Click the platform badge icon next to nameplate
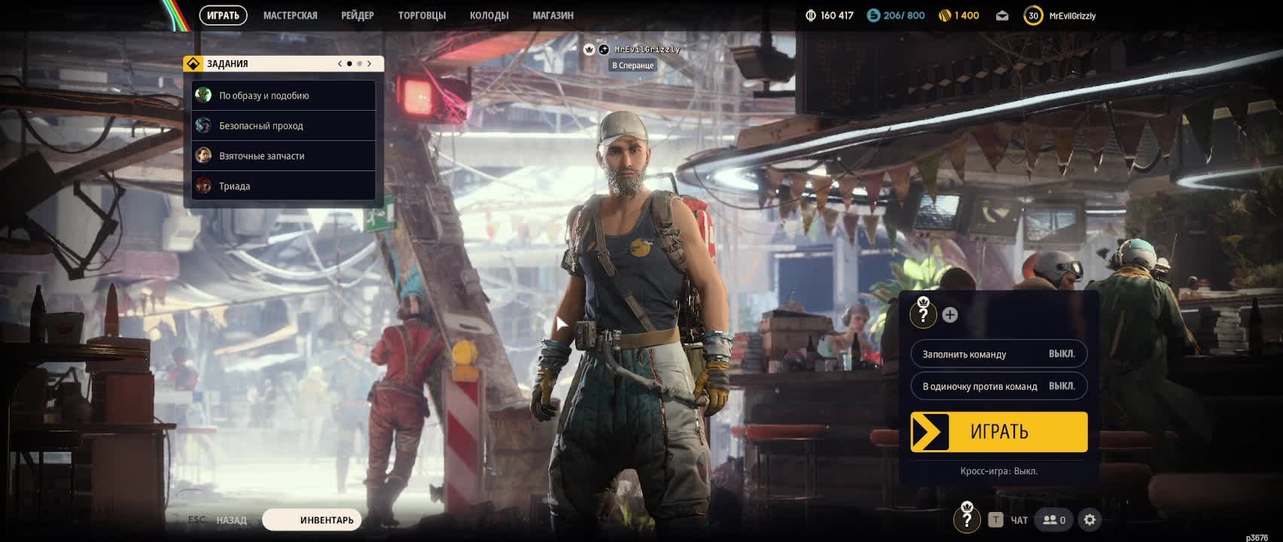The height and width of the screenshot is (542, 1283). 604,50
